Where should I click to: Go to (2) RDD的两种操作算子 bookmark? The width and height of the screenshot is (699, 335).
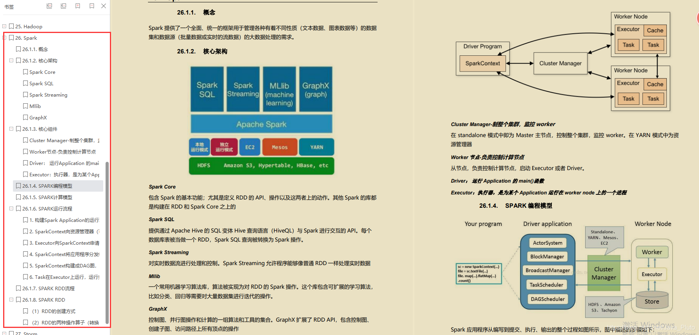tap(66, 322)
